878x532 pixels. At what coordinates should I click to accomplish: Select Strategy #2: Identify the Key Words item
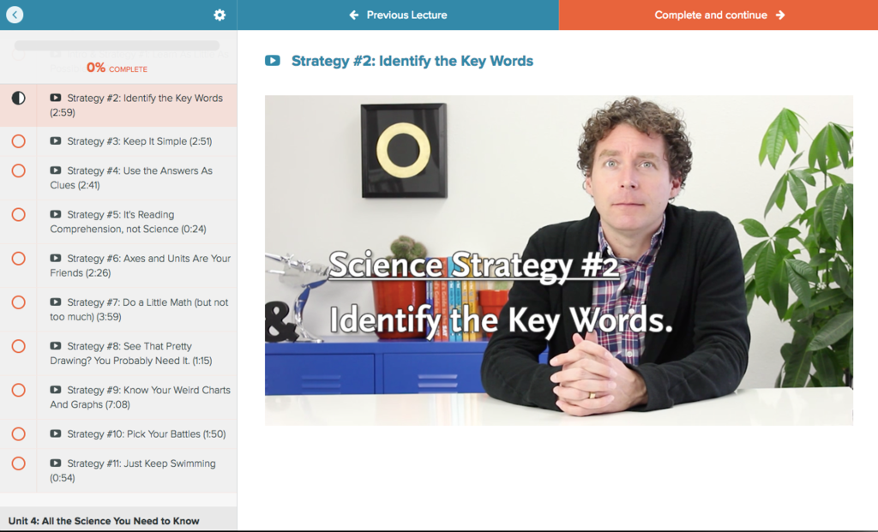click(135, 105)
